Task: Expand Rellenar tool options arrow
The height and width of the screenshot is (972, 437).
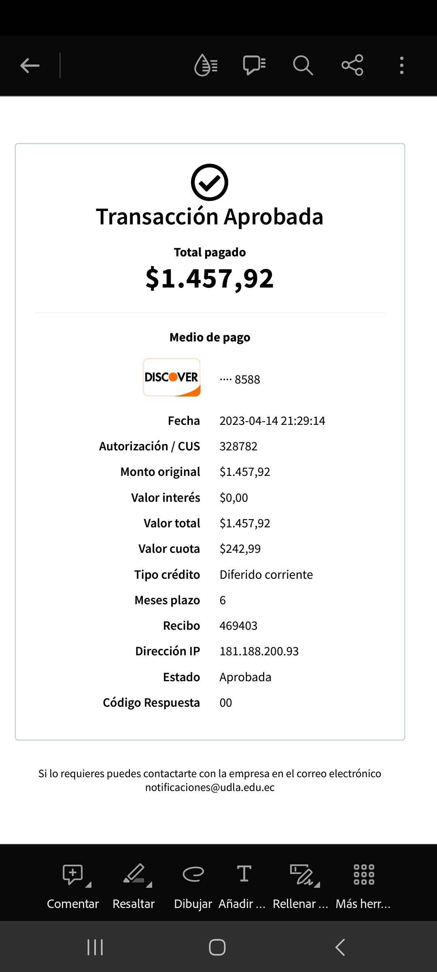Action: tap(318, 885)
